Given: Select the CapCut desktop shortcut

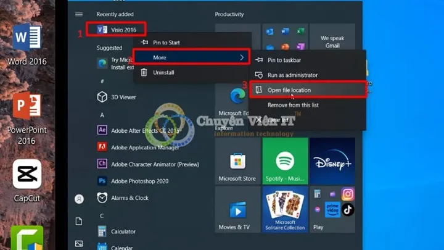Looking at the screenshot, I should pos(27,180).
